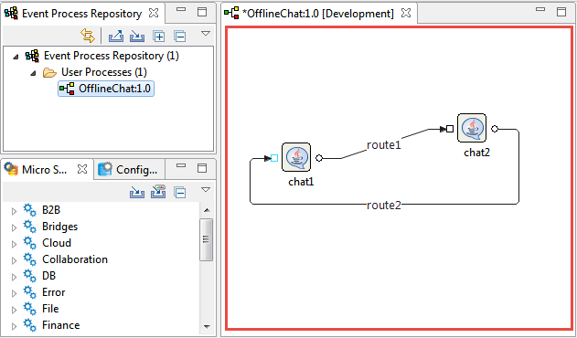This screenshot has width=577, height=338.
Task: Select the OfflineChat:1.0 editor tab
Action: [x=318, y=14]
